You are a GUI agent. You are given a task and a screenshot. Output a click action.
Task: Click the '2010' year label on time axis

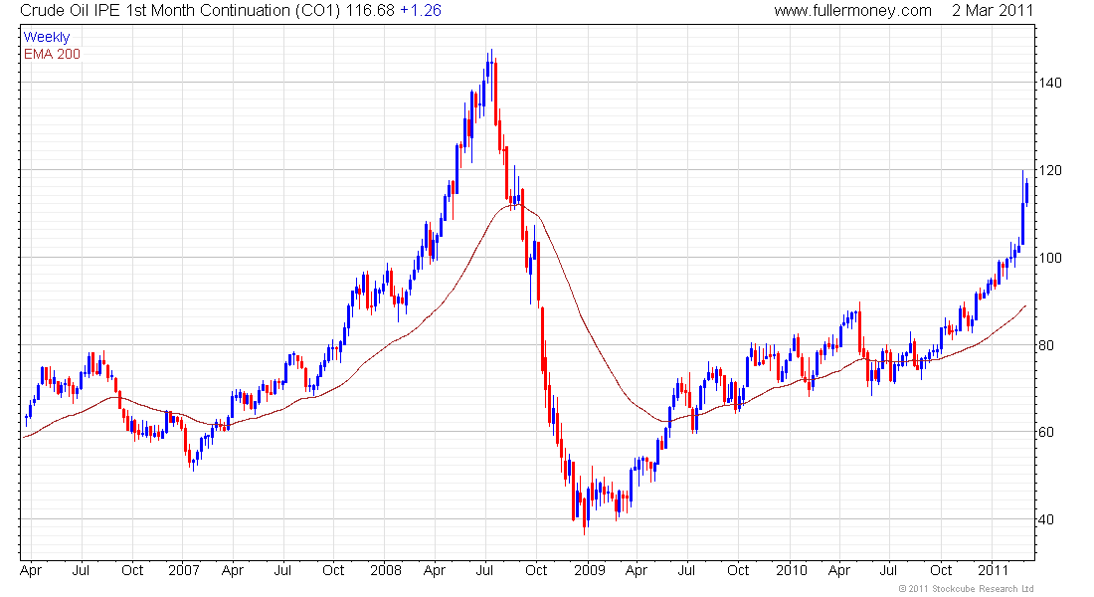click(792, 570)
